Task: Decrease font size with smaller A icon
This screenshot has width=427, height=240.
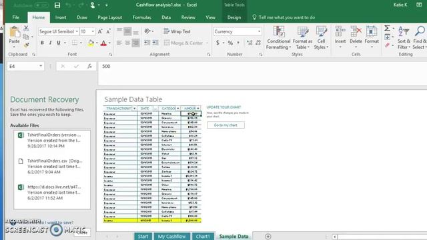Action: tap(108, 31)
